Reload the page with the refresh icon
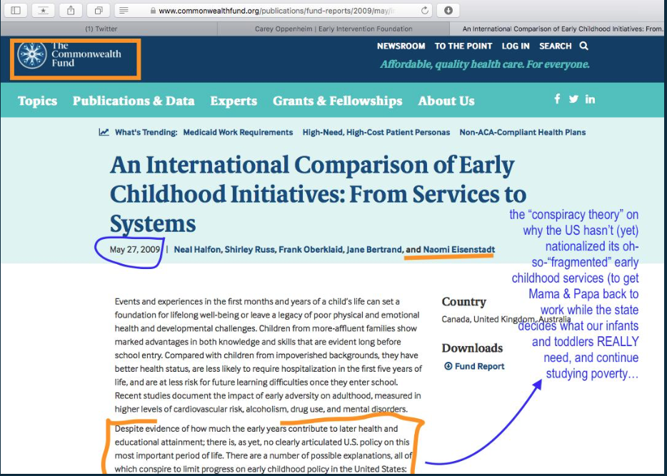667x476 pixels. 426,11
